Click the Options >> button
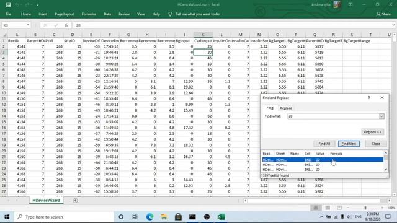Viewport: 397px width, 223px height. pos(372,132)
